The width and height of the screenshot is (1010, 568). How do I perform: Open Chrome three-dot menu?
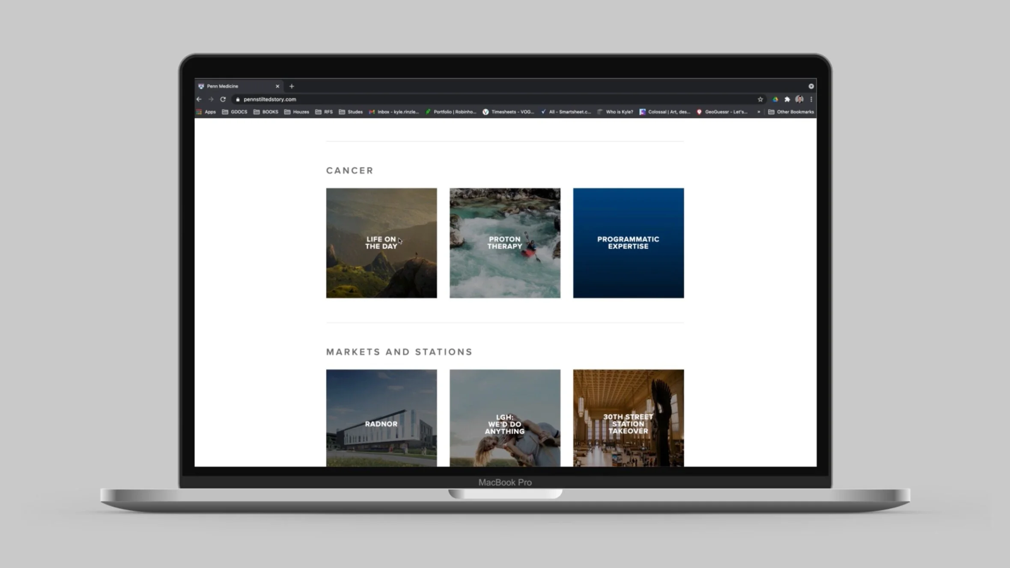click(811, 99)
